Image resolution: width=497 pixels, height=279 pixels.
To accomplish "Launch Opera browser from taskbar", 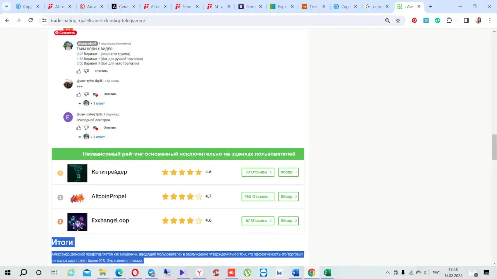I will point(135,272).
